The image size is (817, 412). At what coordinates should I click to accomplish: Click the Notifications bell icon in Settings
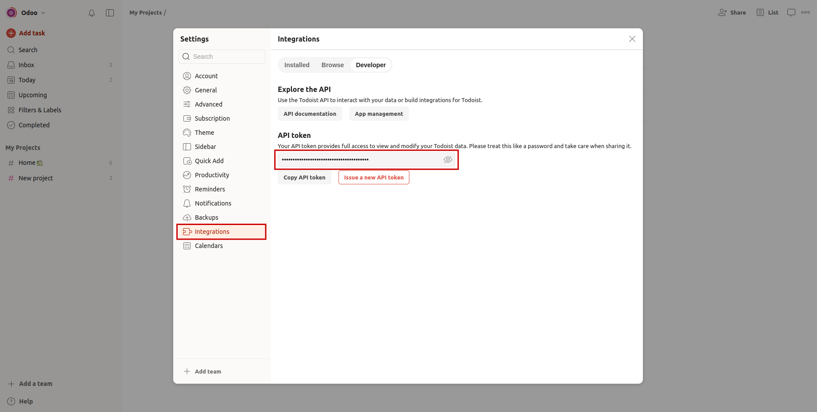tap(187, 203)
